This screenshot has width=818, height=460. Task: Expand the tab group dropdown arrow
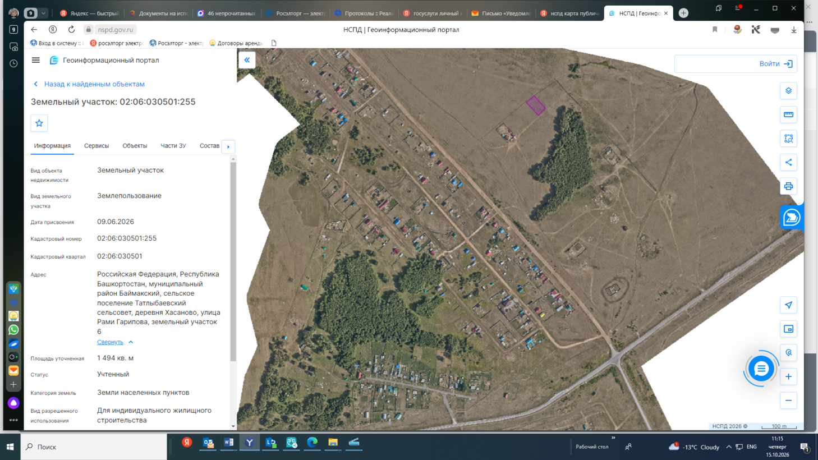(x=43, y=13)
